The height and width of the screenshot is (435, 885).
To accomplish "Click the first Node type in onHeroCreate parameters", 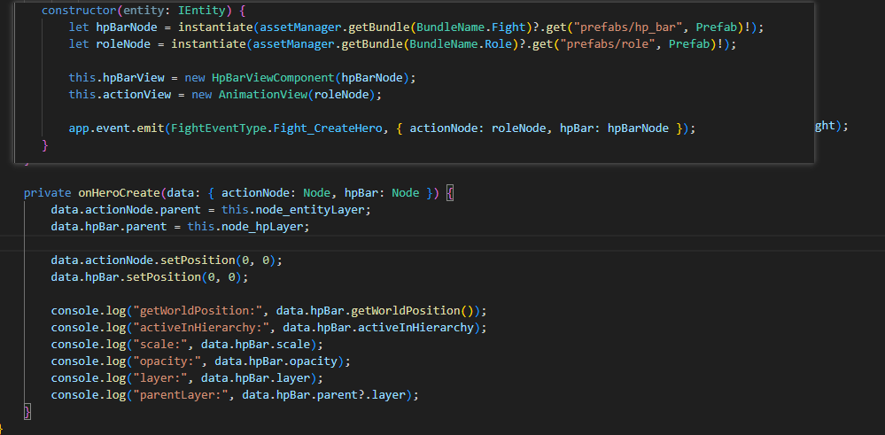I will coord(316,193).
